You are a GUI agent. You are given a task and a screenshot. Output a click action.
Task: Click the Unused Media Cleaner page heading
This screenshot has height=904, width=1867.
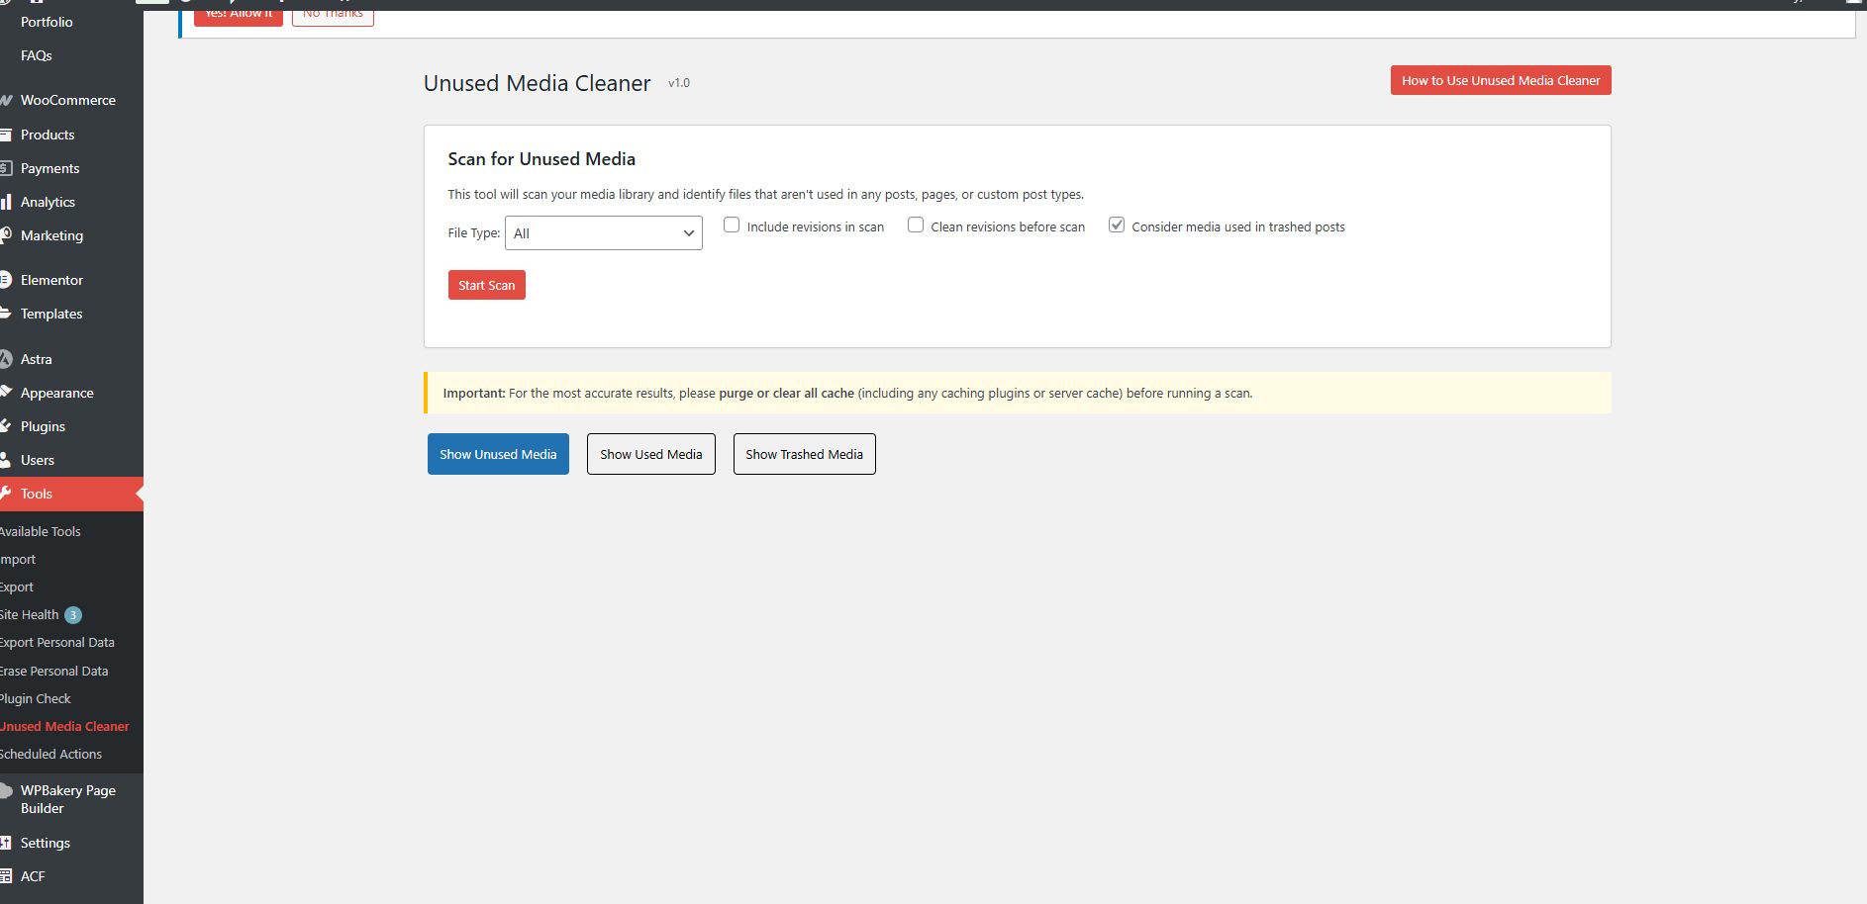pyautogui.click(x=538, y=83)
